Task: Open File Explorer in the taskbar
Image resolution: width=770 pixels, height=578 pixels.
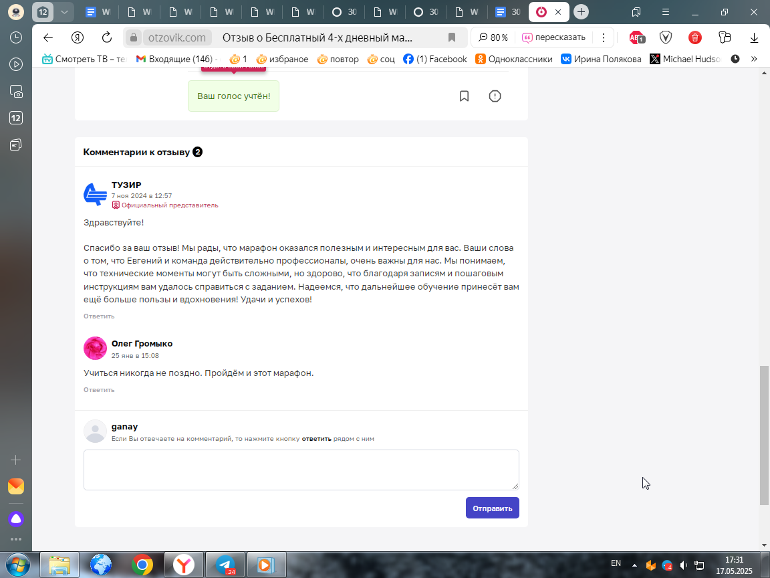Action: 59,565
